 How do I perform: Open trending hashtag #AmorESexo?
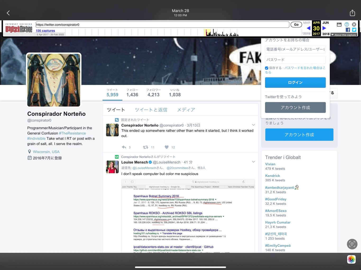(276, 211)
